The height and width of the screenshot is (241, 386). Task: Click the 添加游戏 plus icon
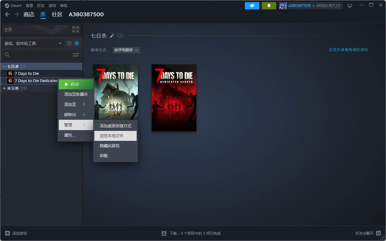coord(8,233)
